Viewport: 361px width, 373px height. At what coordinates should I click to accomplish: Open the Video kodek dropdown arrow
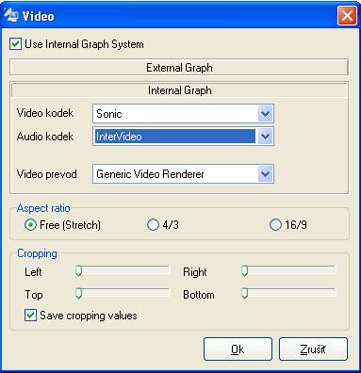[266, 114]
